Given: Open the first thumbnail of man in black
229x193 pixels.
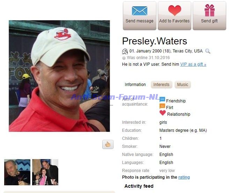Looking at the screenshot, I should tap(17, 172).
